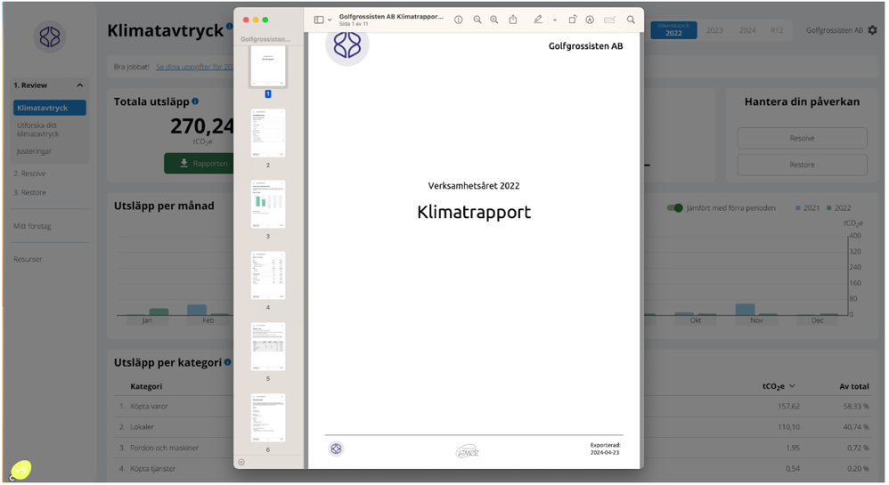Rotate the page with rotate icon
The image size is (889, 485).
573,20
